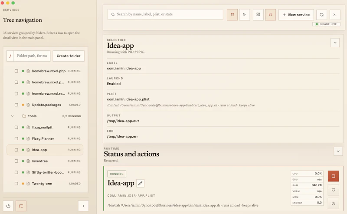Screen dimensions: 347x214
Task: Click the CPU 0.0% metric
Action: [x=307, y=174]
